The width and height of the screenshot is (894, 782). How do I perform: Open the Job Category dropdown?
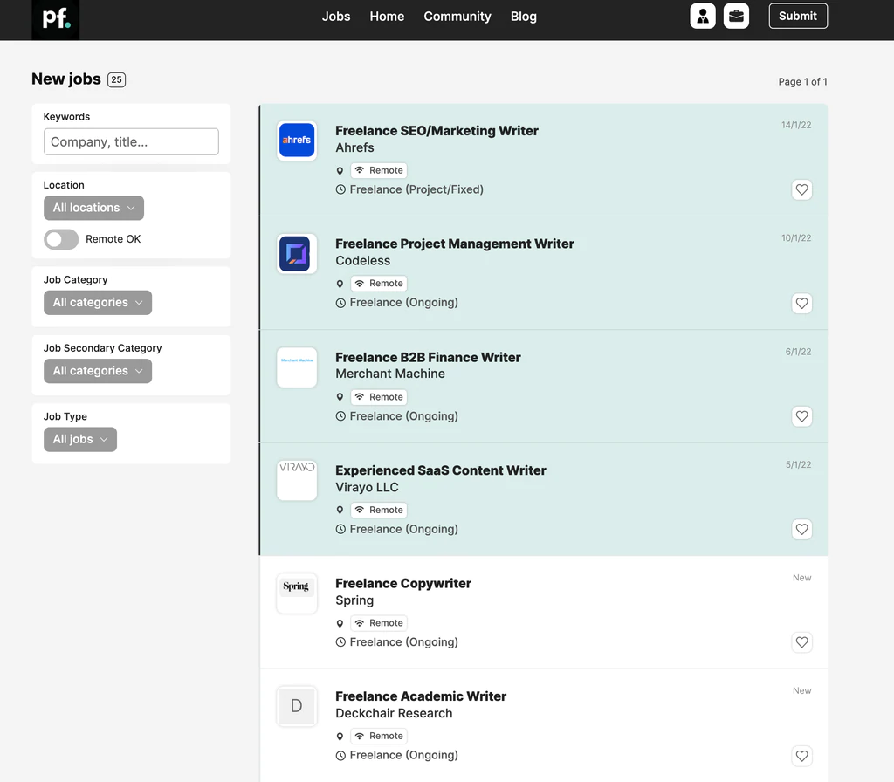coord(98,303)
